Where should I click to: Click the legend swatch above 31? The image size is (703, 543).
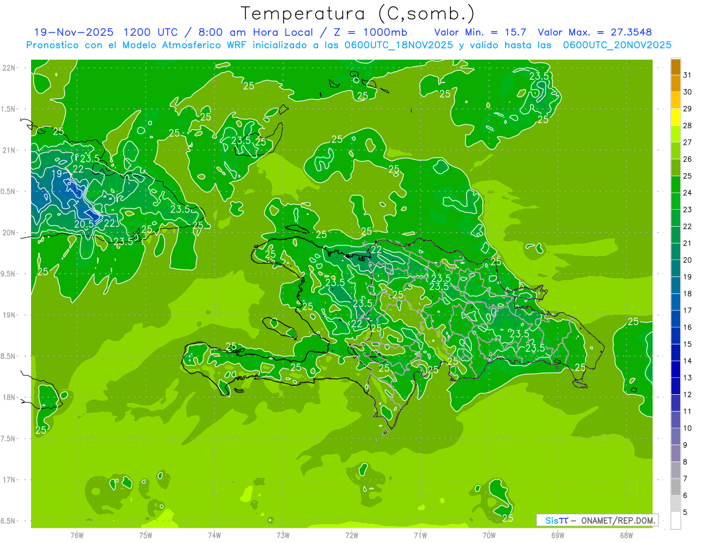[675, 67]
